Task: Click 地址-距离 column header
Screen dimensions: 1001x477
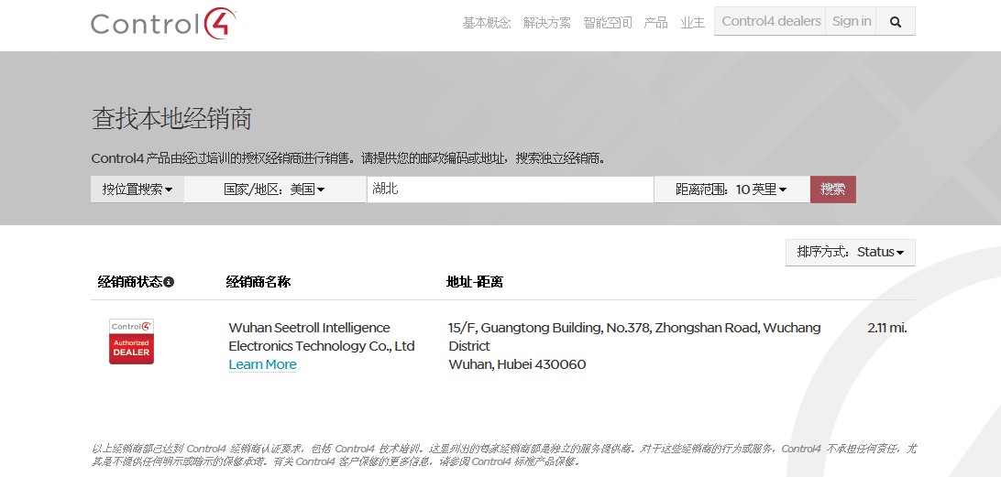Action: click(474, 282)
